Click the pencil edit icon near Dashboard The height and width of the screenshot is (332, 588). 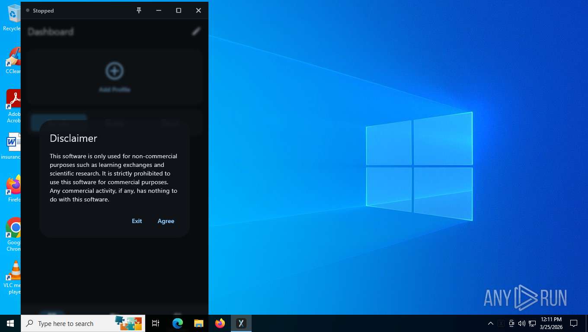click(x=196, y=31)
